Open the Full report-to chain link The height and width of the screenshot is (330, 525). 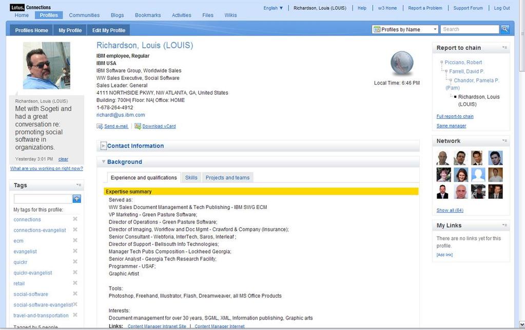point(455,116)
